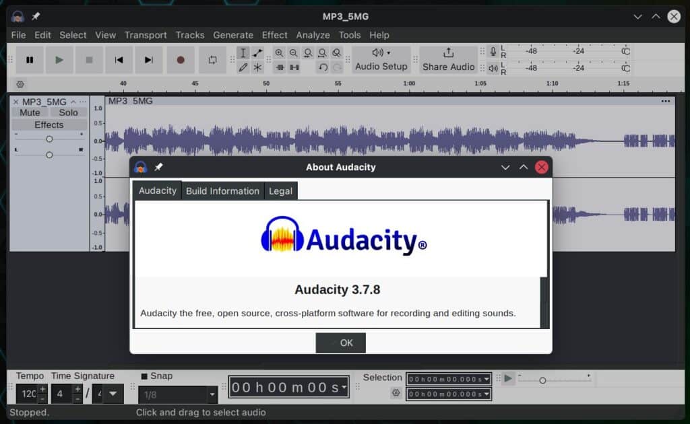Click the Tempo value field
Screen dimensions: 690x424
click(27, 394)
